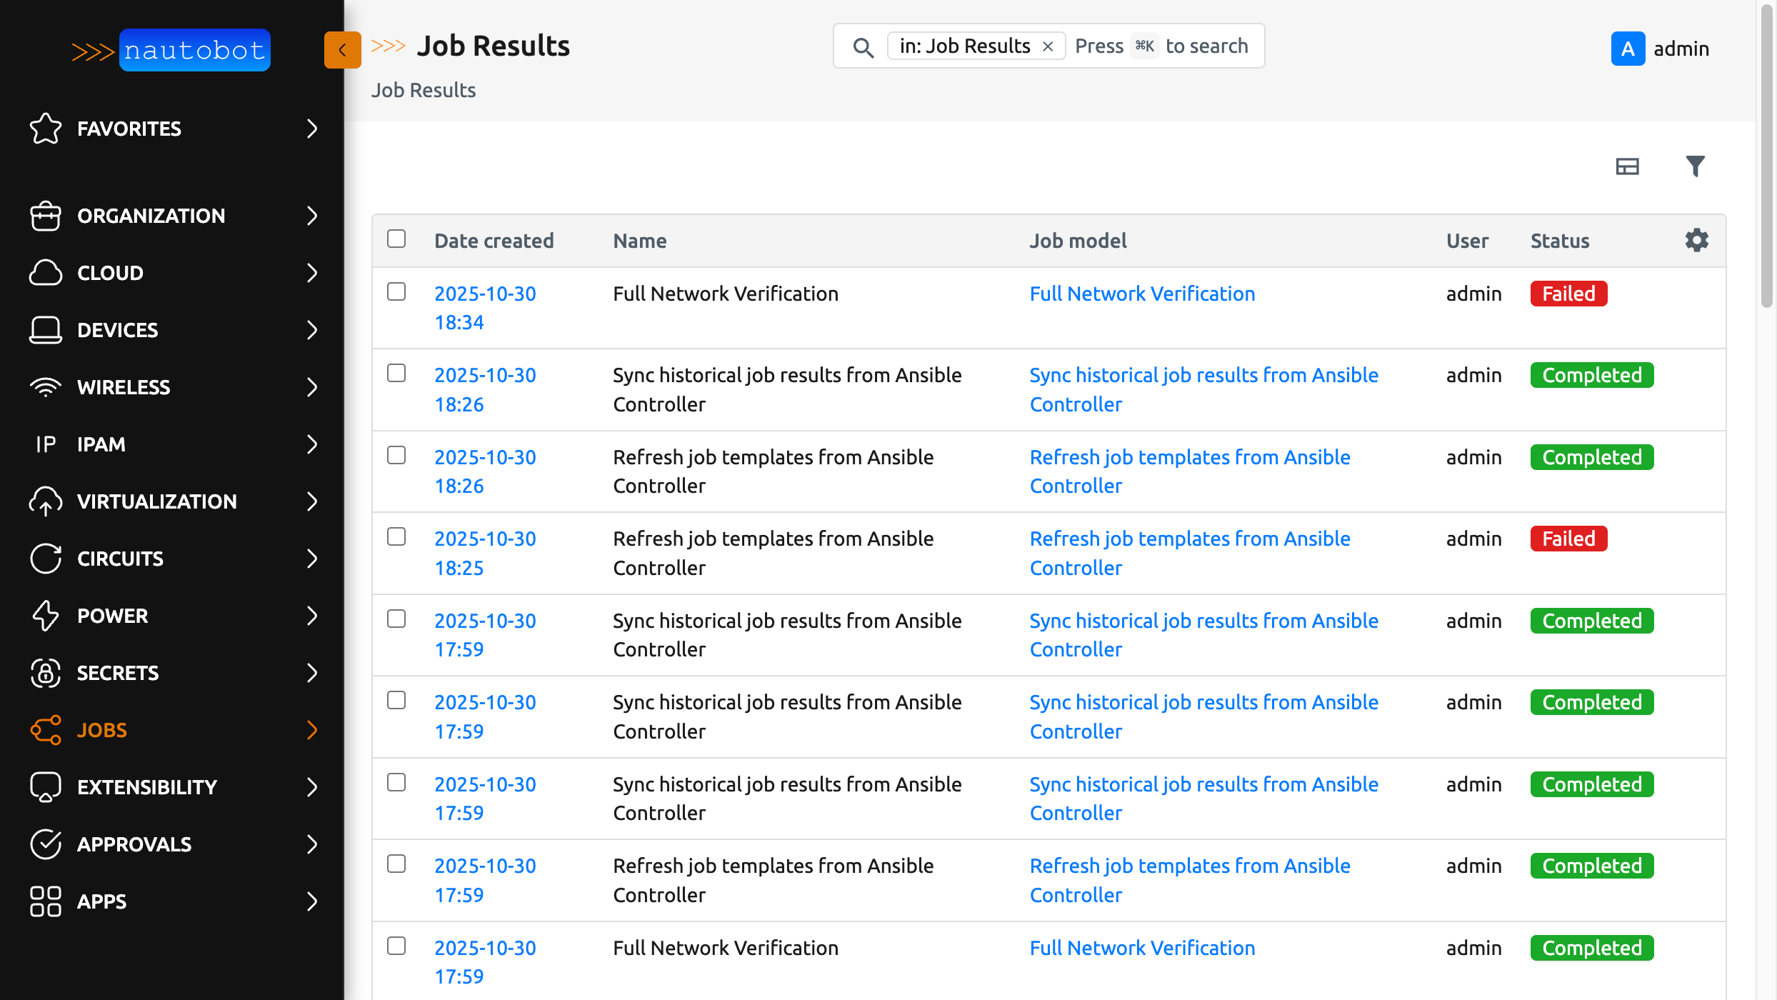Screen dimensions: 1777x1000
Task: Open the Full Network Verification job model link
Action: tap(1142, 294)
